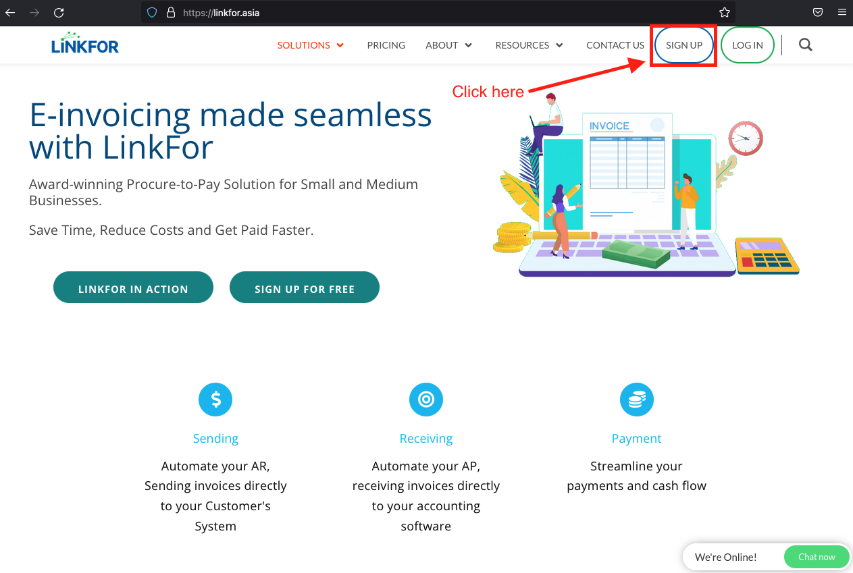853x573 pixels.
Task: Click the Payment heading link
Action: [637, 438]
